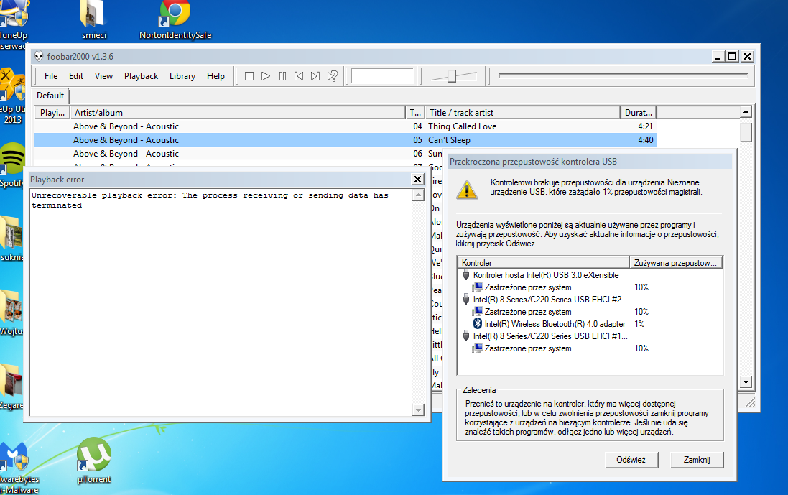Viewport: 788px width, 495px height.
Task: Select Intel Wireless Bluetooth 4.0 adapter entry
Action: pos(555,324)
